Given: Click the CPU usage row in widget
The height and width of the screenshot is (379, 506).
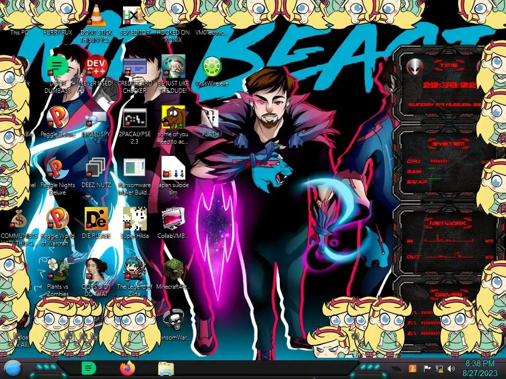Looking at the screenshot, I should pyautogui.click(x=449, y=161).
